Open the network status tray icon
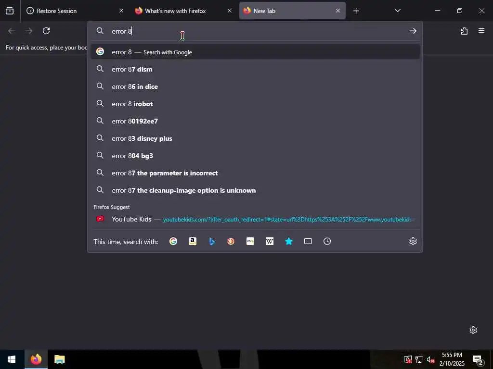The width and height of the screenshot is (493, 369). (419, 359)
